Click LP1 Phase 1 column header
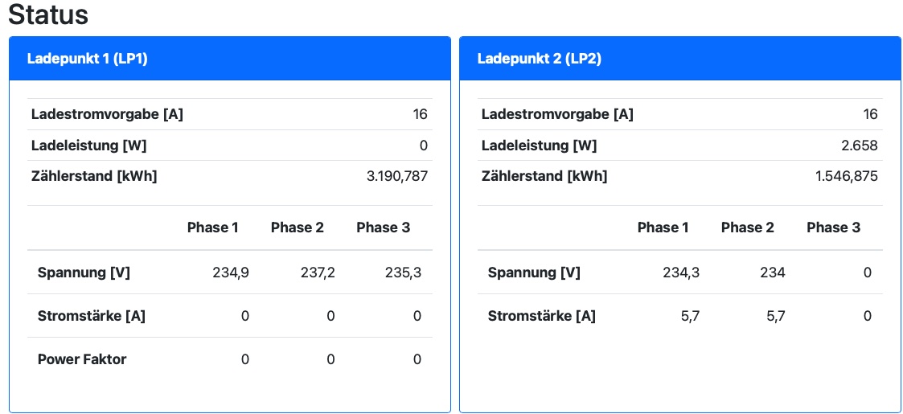Viewport: 903px width, 414px height. tap(212, 227)
